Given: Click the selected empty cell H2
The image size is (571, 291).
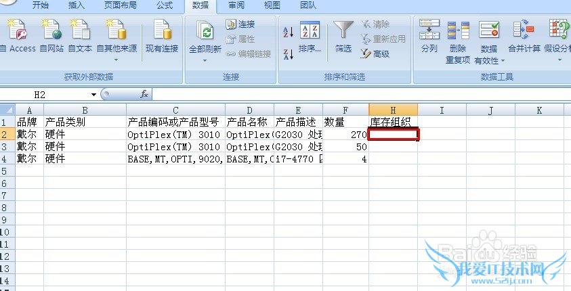Looking at the screenshot, I should click(394, 134).
